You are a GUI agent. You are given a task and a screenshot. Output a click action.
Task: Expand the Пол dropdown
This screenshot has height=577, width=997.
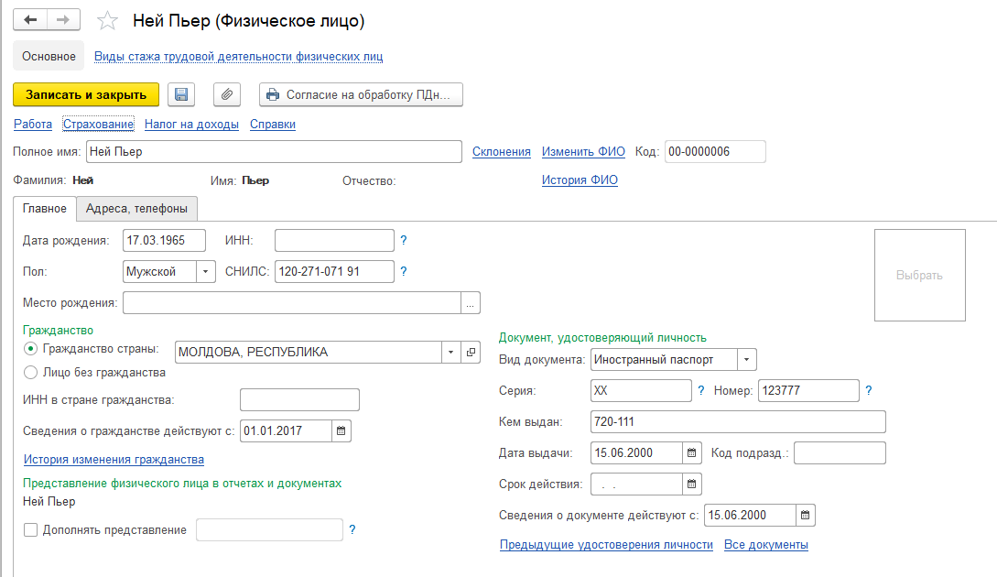206,271
